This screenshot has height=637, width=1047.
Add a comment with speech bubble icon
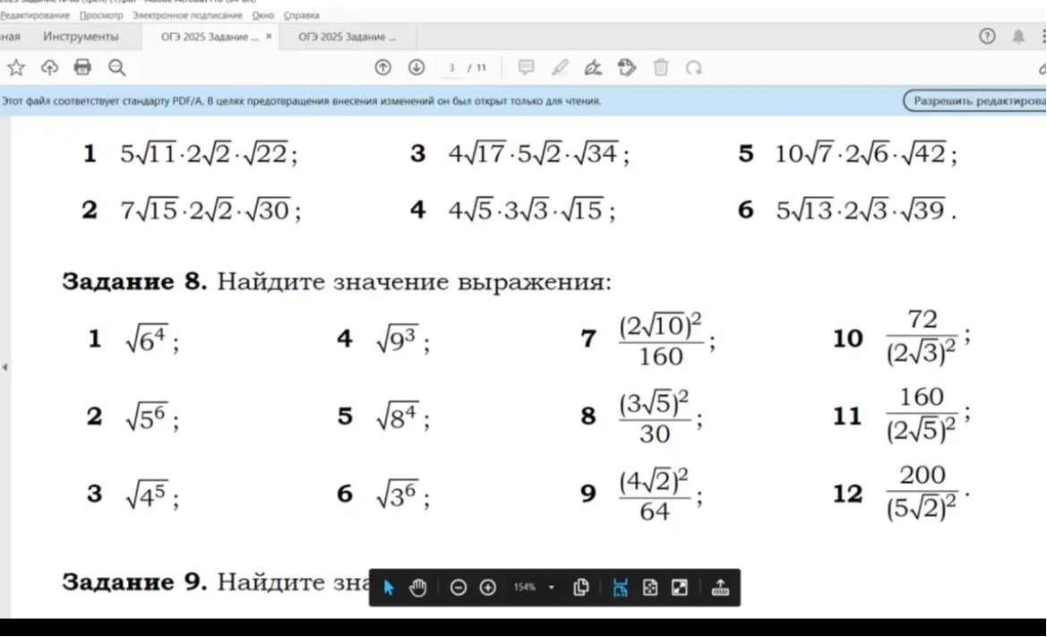pyautogui.click(x=526, y=67)
